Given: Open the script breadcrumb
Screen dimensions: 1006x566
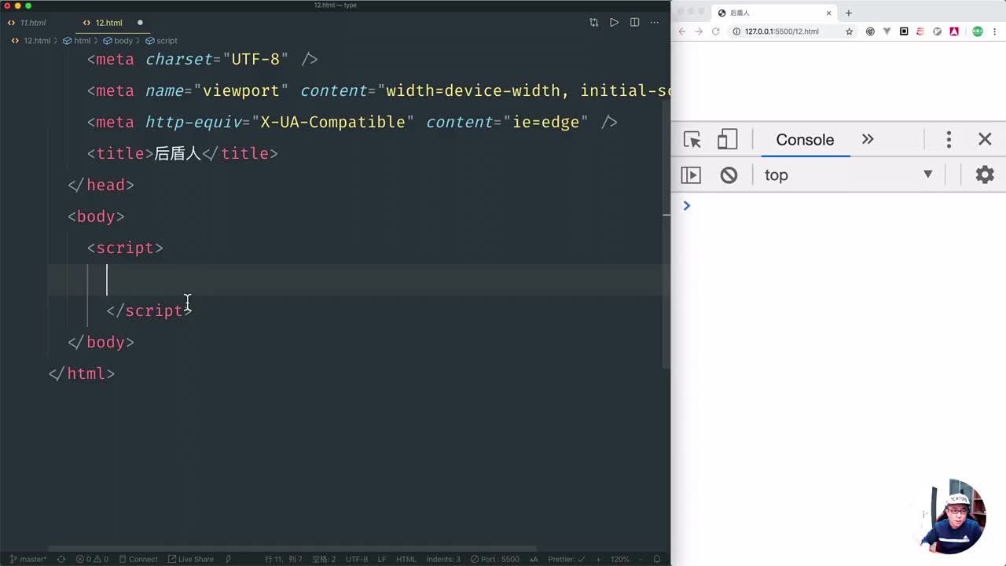Looking at the screenshot, I should [x=161, y=41].
